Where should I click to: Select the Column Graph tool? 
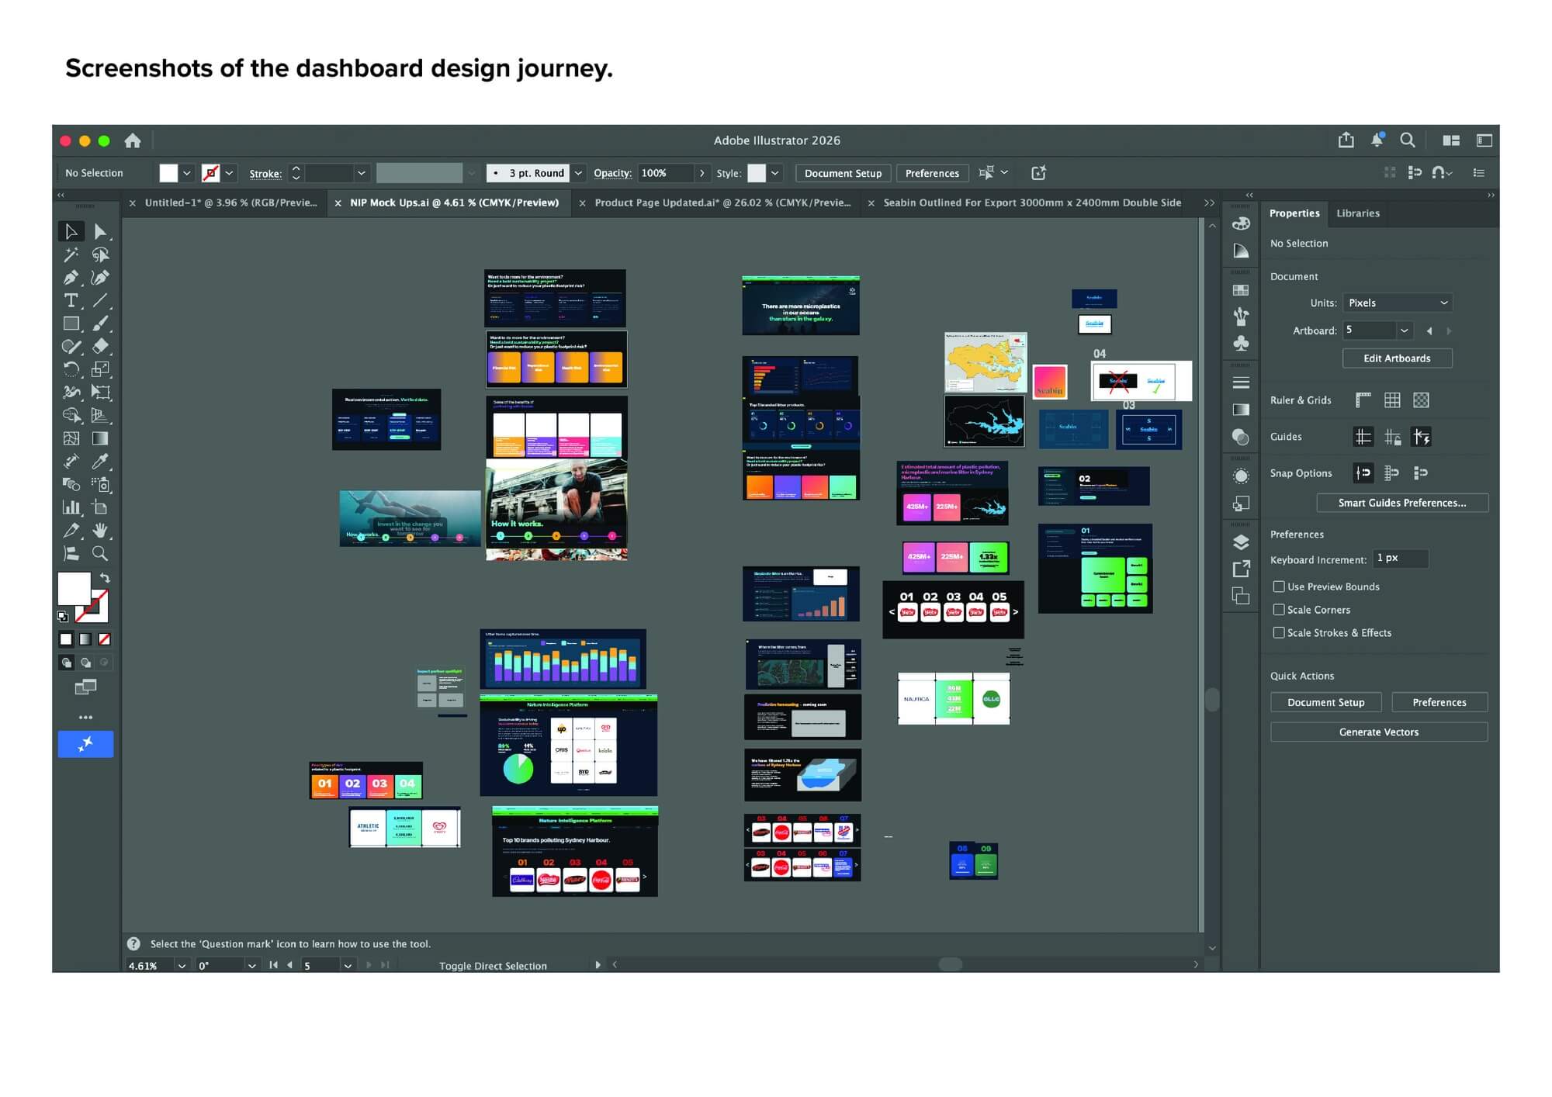71,507
